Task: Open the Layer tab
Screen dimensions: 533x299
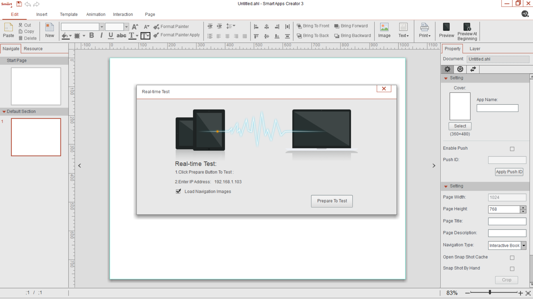Action: click(x=475, y=48)
